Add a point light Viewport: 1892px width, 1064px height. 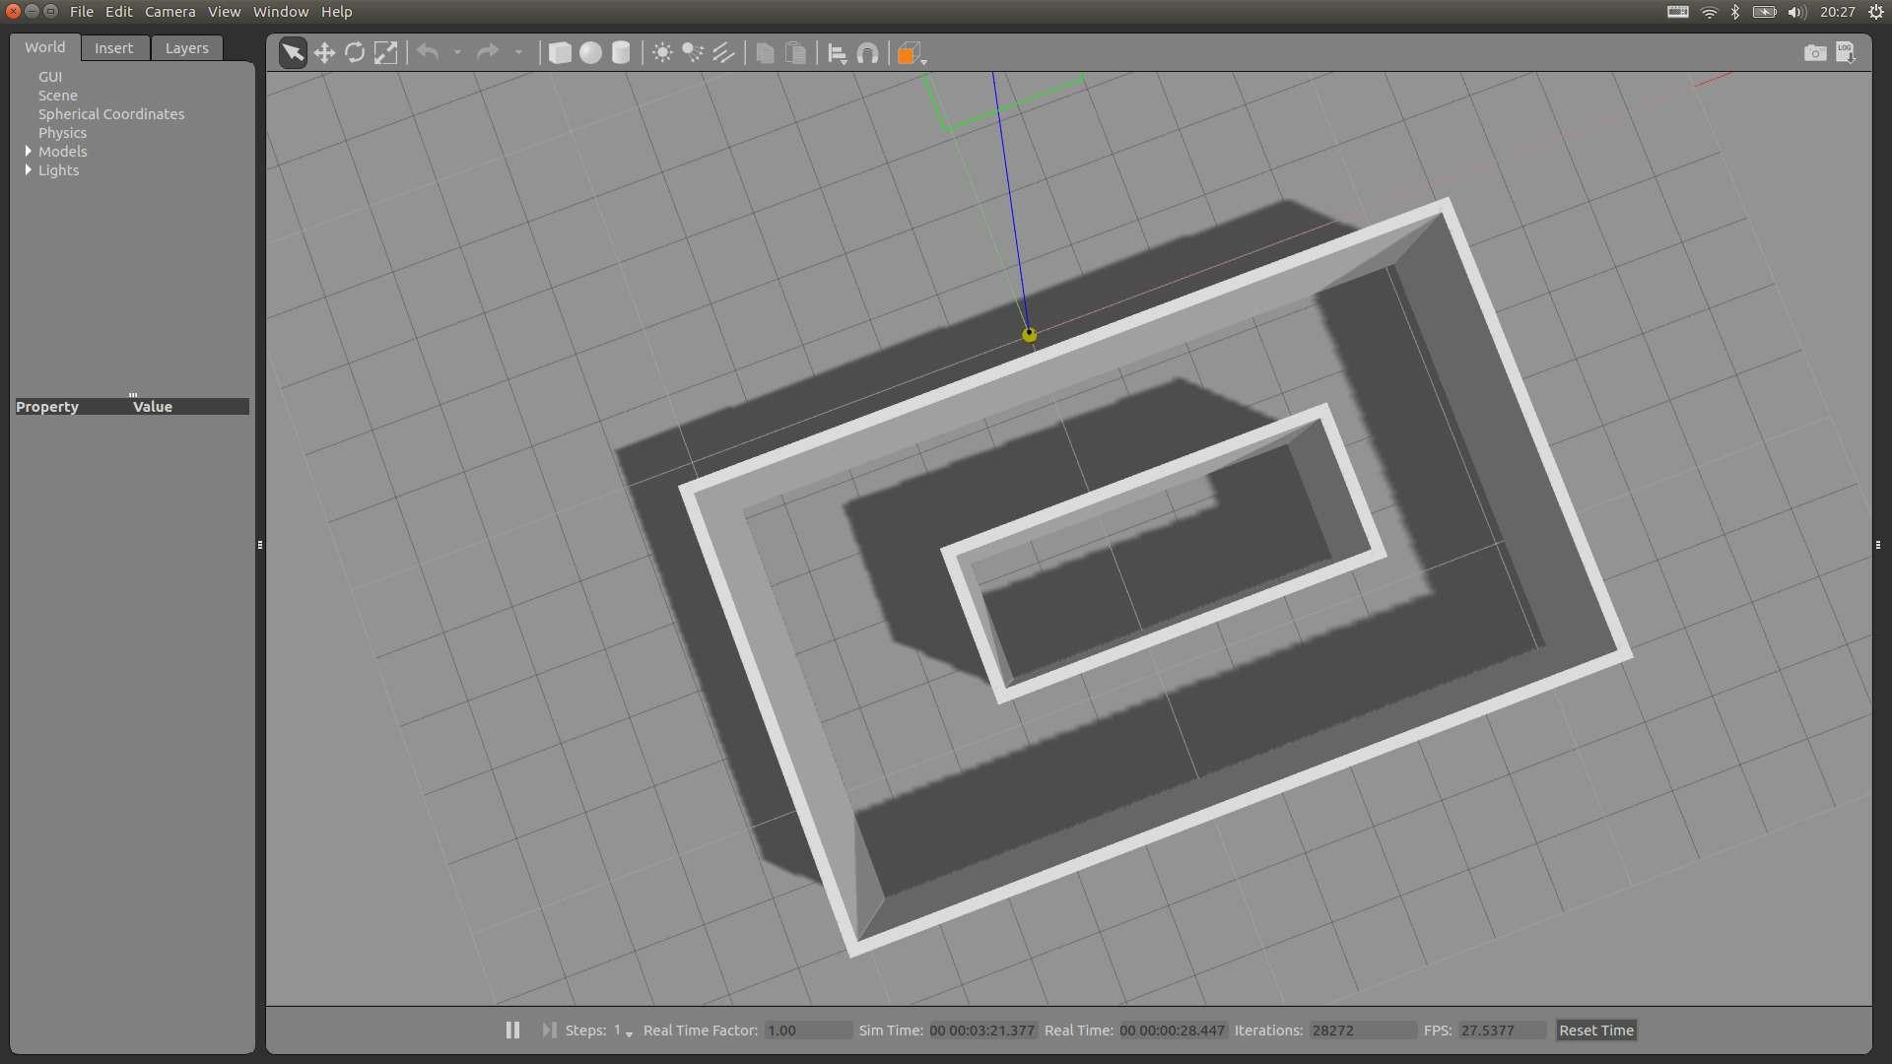coord(662,53)
